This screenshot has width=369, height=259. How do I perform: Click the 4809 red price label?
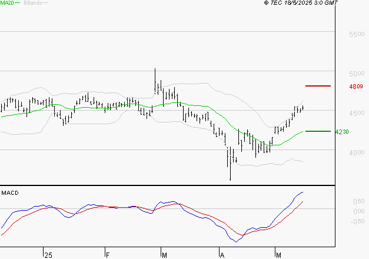coord(355,87)
